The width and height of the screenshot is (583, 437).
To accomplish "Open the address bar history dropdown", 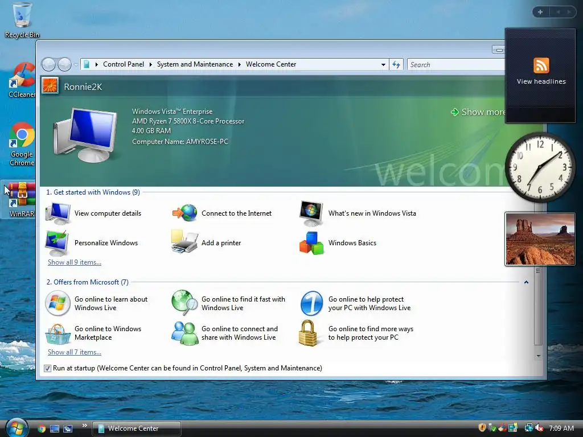I will click(383, 65).
